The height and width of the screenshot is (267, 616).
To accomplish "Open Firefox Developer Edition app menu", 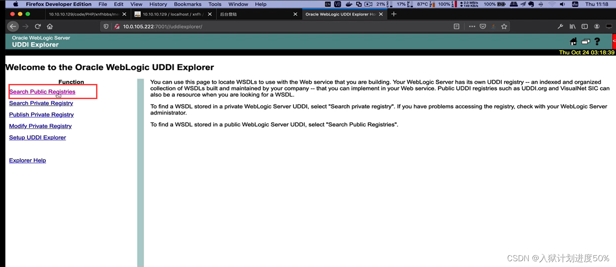I will point(59,4).
